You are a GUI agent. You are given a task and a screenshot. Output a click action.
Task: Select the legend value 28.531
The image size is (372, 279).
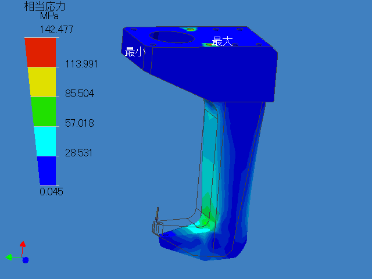click(x=78, y=153)
